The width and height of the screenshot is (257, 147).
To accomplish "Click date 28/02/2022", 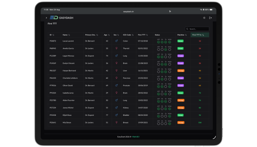I will tap(143, 93).
